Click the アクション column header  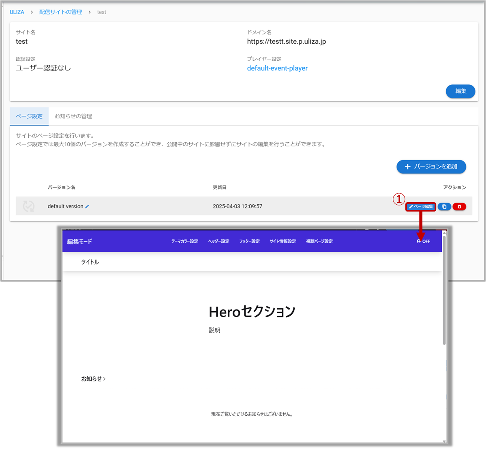coord(454,188)
